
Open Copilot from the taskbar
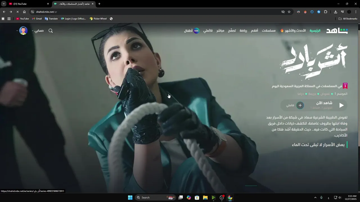(189, 198)
